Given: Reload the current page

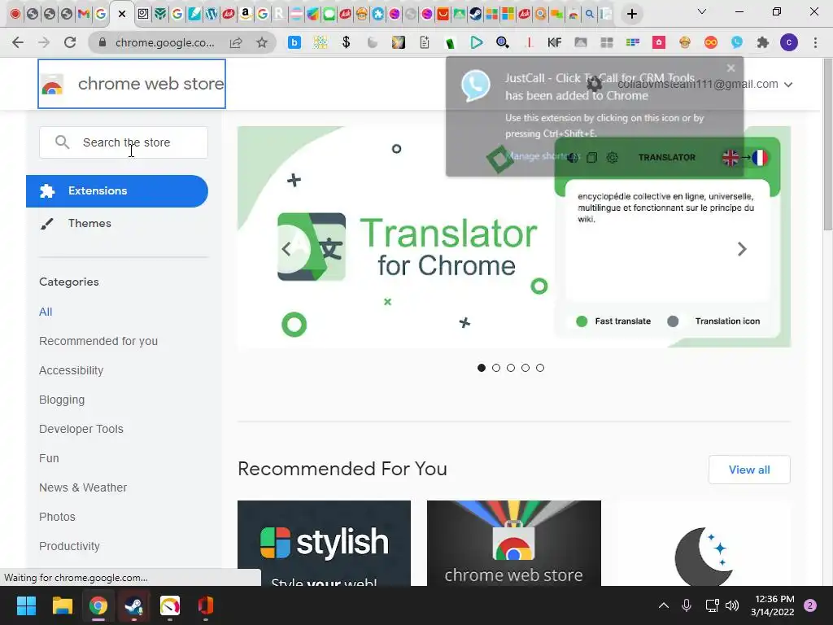Looking at the screenshot, I should (x=70, y=42).
